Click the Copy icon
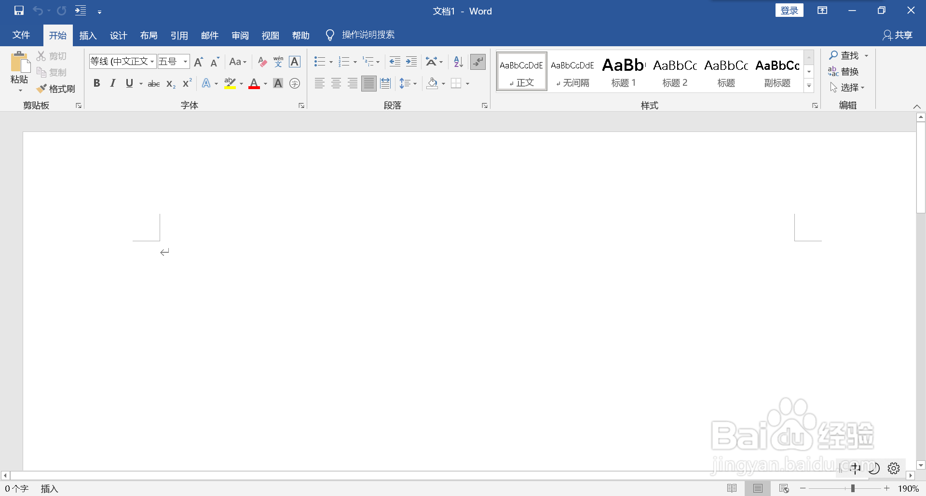Viewport: 926px width, 496px height. (x=41, y=73)
